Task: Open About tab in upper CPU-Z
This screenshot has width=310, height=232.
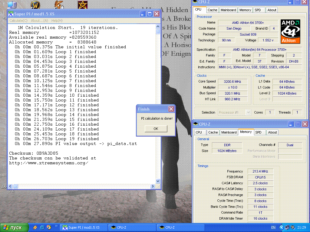Action: [272, 10]
